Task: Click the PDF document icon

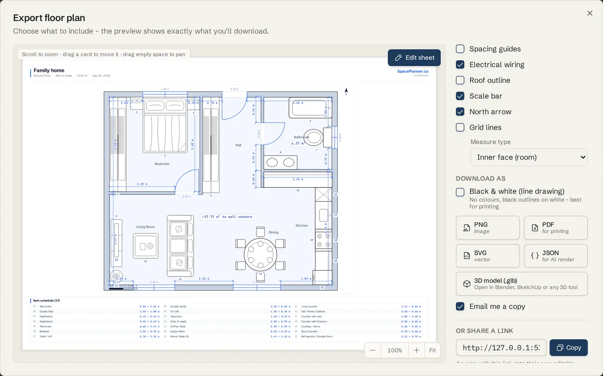Action: pos(535,228)
